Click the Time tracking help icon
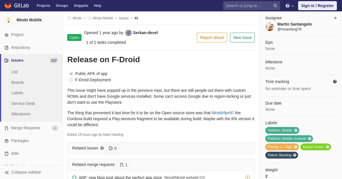342x179 pixels. [x=335, y=82]
